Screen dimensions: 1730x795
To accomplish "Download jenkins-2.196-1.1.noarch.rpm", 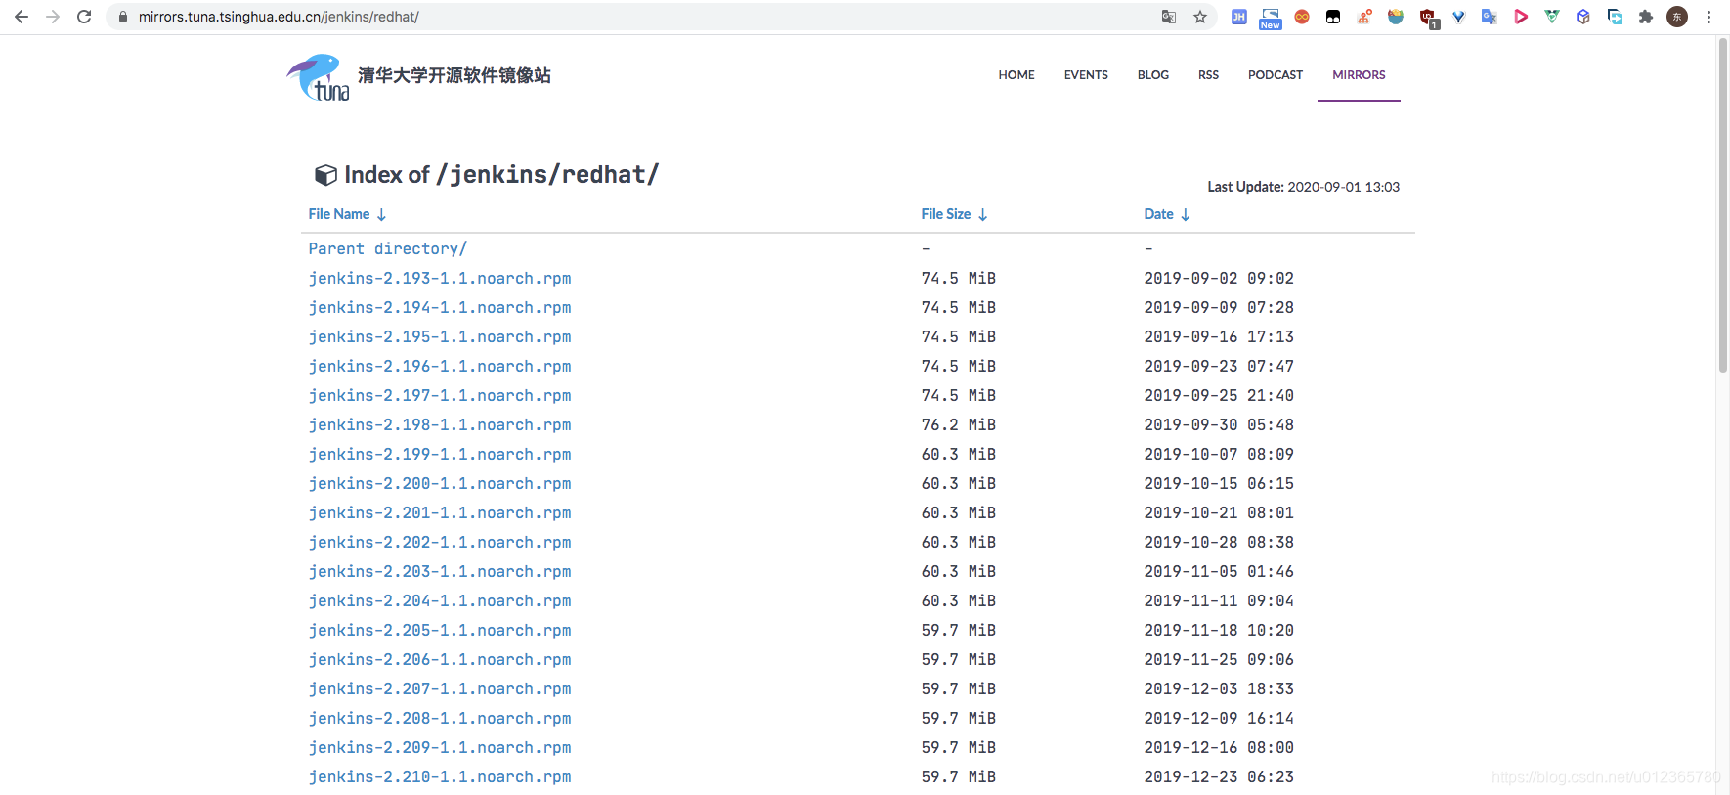I will click(440, 366).
